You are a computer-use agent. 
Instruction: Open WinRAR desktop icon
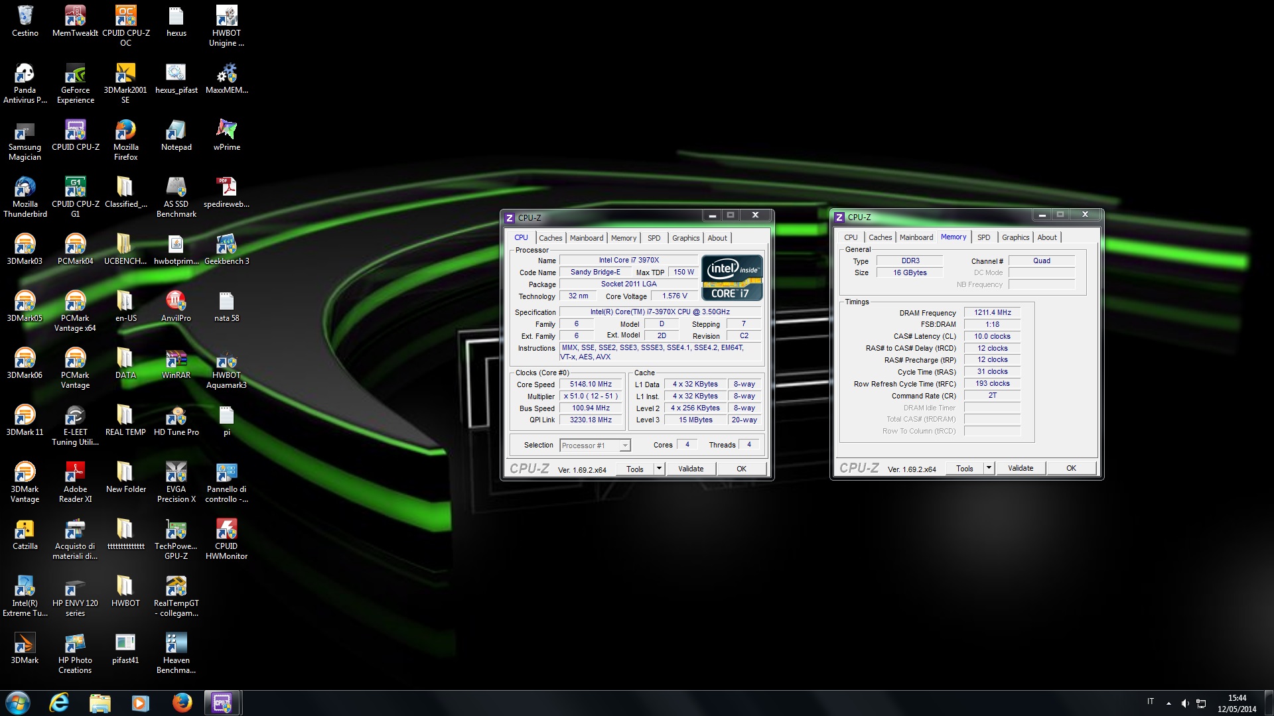coord(176,363)
